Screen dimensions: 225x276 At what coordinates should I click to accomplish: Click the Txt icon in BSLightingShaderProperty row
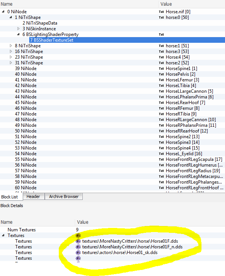click(x=161, y=34)
